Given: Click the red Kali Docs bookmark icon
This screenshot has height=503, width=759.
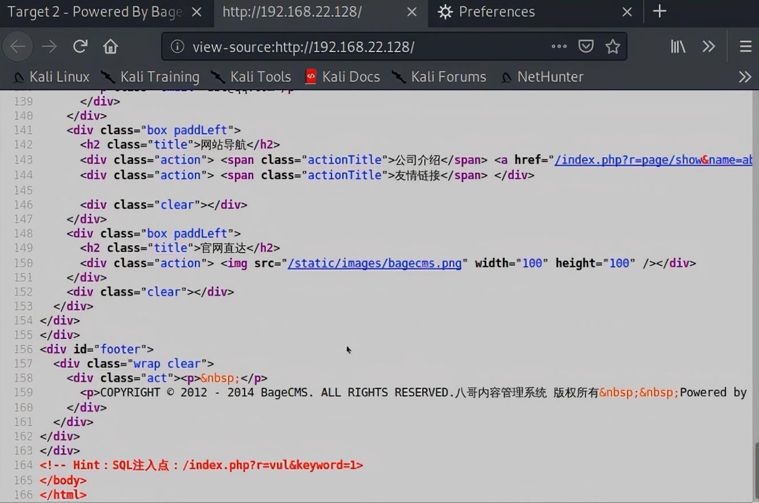Looking at the screenshot, I should click(311, 77).
